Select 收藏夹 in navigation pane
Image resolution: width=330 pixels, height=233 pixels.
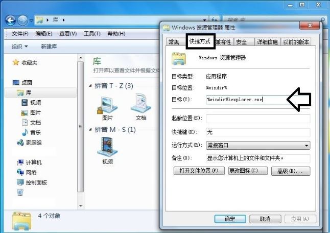click(30, 62)
